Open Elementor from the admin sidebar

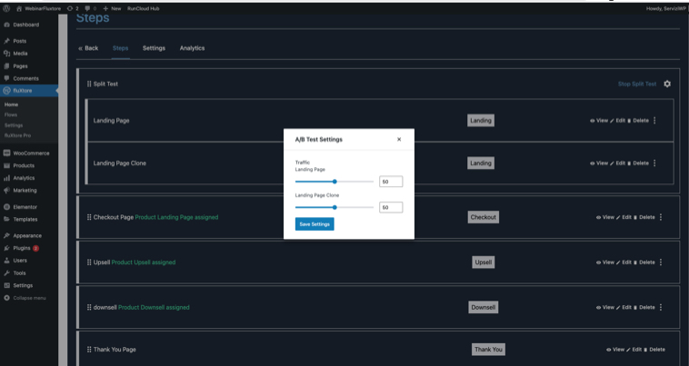[x=25, y=207]
